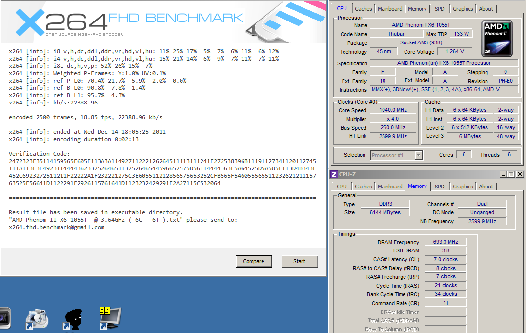Click the Core Voltage value 1.264 V
Image resolution: width=526 pixels, height=333 pixels.
pos(455,51)
